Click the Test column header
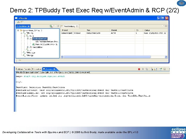186x139 pixels. pos(98,30)
